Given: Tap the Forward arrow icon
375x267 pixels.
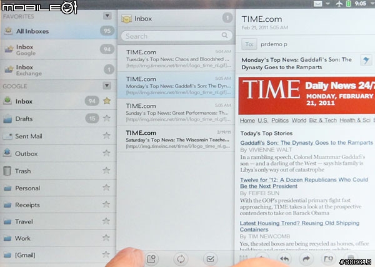Looking at the screenshot, I should tap(306, 259).
